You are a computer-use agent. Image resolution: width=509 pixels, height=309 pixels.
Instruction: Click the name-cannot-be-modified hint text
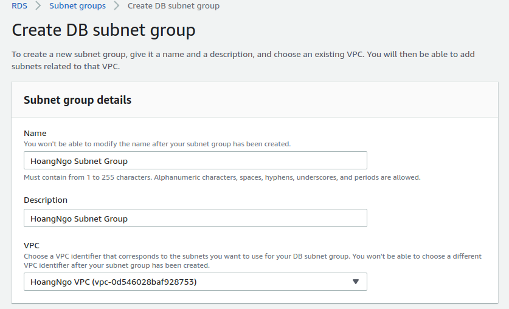(157, 144)
